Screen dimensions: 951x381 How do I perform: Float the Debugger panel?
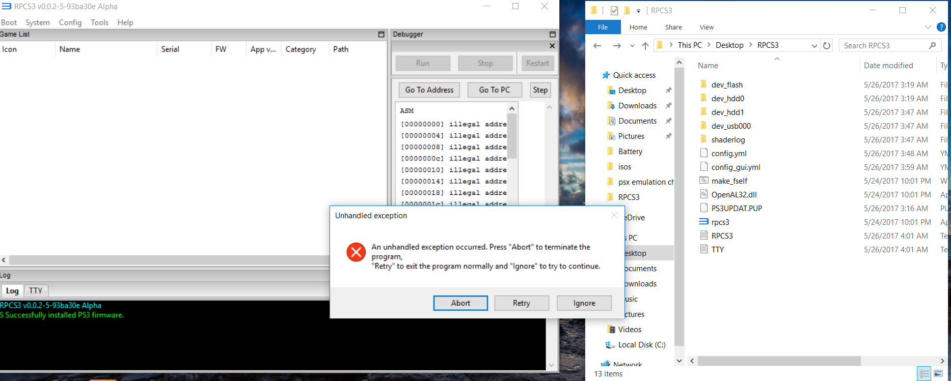pos(552,34)
